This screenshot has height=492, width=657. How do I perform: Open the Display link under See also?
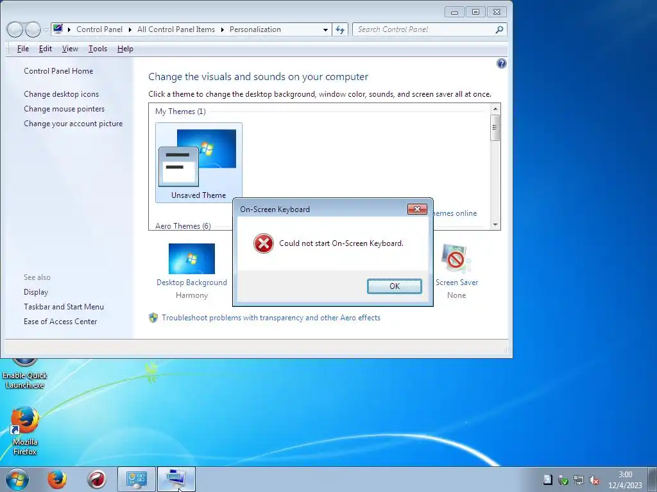(36, 292)
